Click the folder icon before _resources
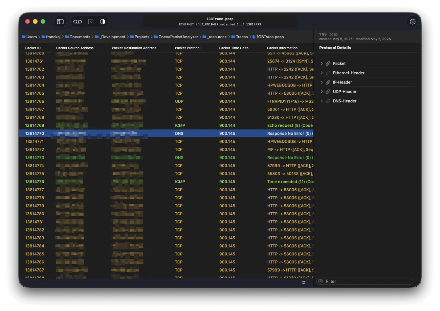 [204, 37]
